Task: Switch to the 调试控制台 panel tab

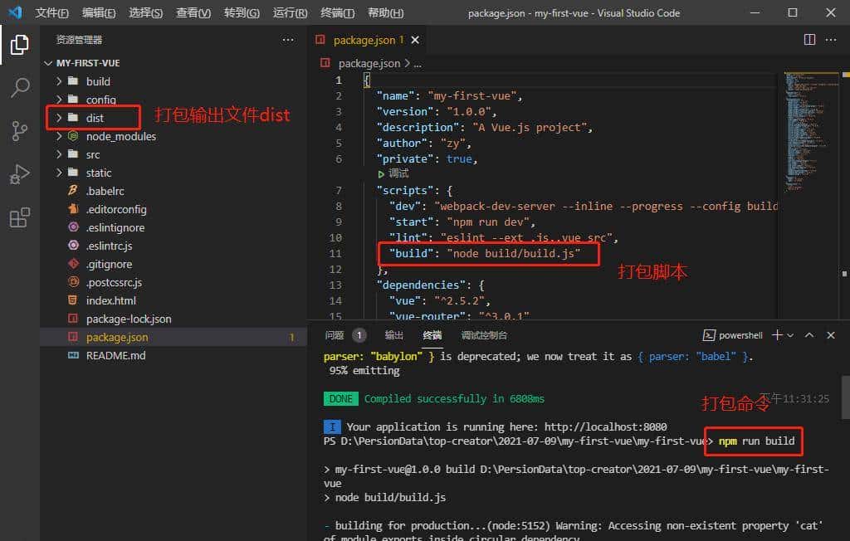Action: coord(484,335)
